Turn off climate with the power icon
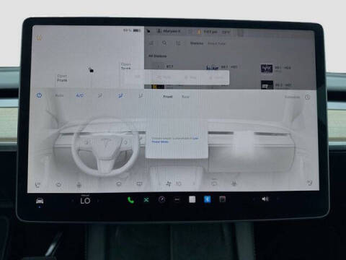This screenshot has height=260, width=346. coord(39,95)
